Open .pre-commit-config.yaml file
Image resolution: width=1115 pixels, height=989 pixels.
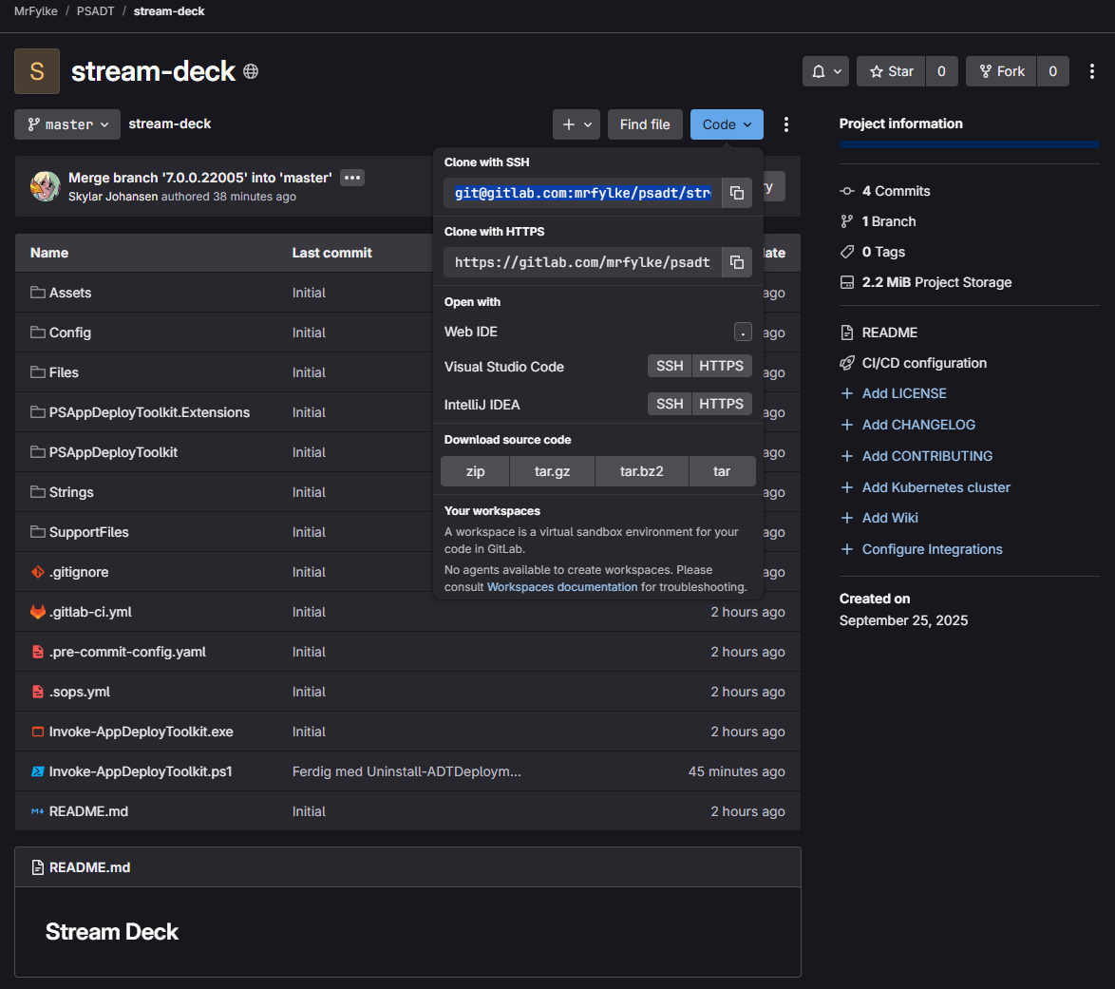tap(127, 651)
